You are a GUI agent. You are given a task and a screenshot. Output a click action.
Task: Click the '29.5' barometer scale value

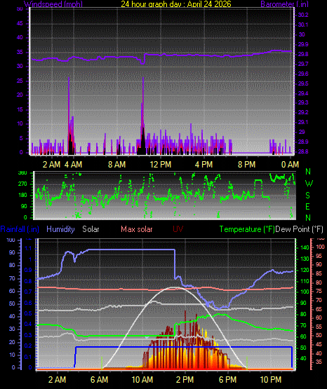click(303, 83)
